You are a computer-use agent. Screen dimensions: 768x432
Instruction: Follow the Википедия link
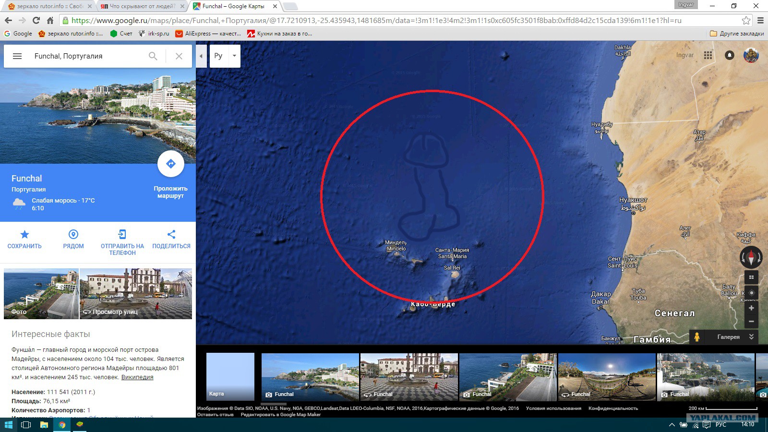pos(137,377)
